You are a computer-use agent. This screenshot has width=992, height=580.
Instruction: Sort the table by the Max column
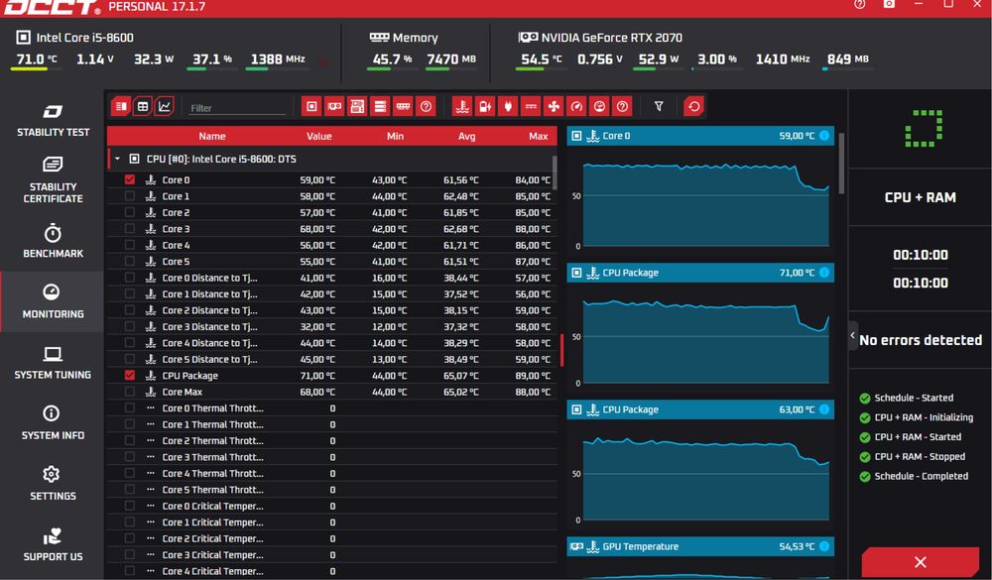click(539, 136)
